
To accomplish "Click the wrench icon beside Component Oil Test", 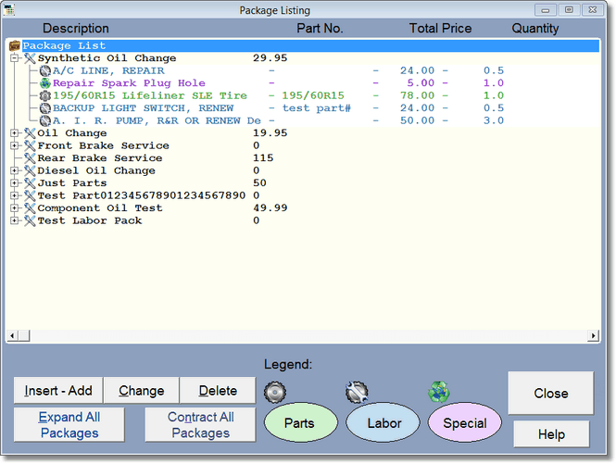I will (x=30, y=208).
